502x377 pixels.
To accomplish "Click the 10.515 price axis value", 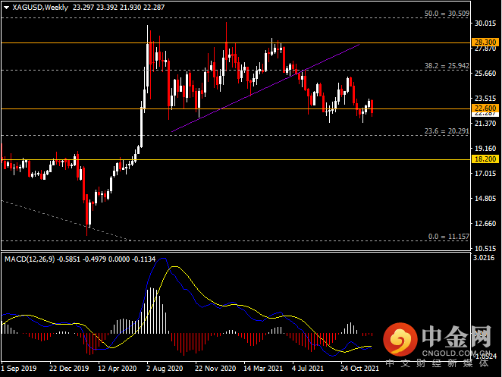I will (x=485, y=248).
